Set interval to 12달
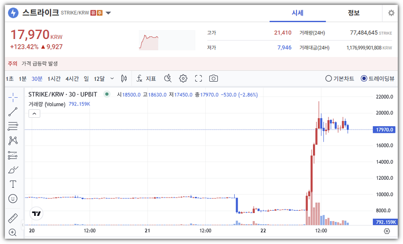The width and height of the screenshot is (403, 244). [x=99, y=78]
